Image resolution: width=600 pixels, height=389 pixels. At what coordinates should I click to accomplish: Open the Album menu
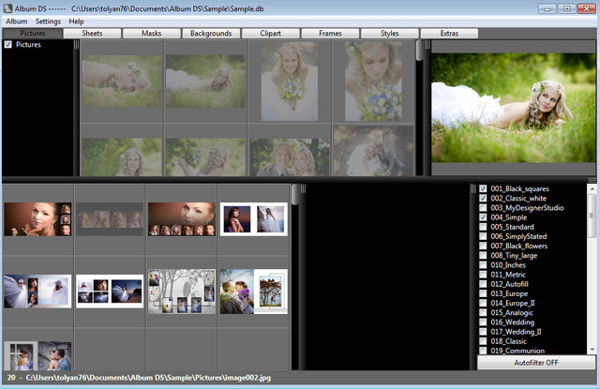click(x=17, y=21)
